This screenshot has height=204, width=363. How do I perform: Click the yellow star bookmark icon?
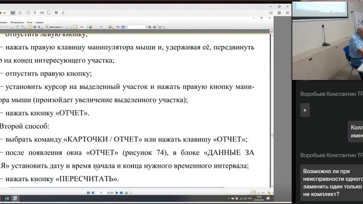[x=5, y=12]
